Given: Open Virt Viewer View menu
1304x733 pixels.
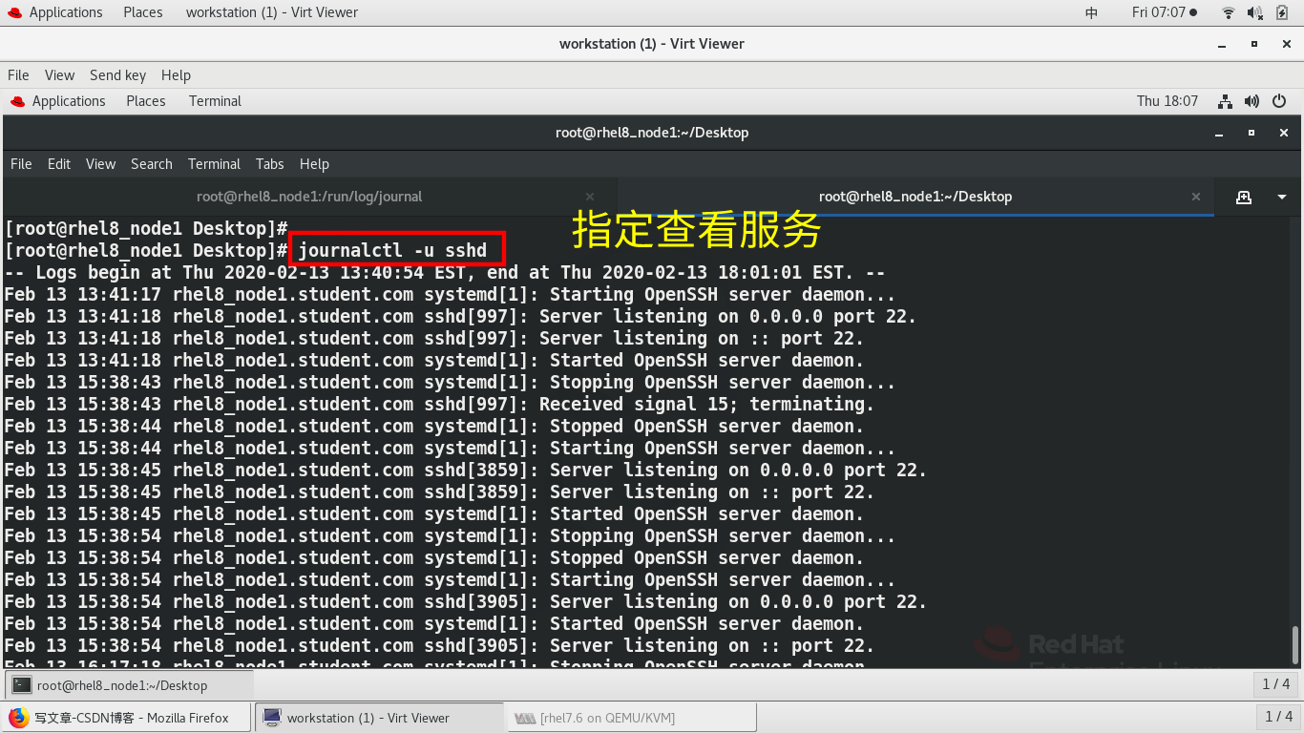Looking at the screenshot, I should [x=59, y=75].
